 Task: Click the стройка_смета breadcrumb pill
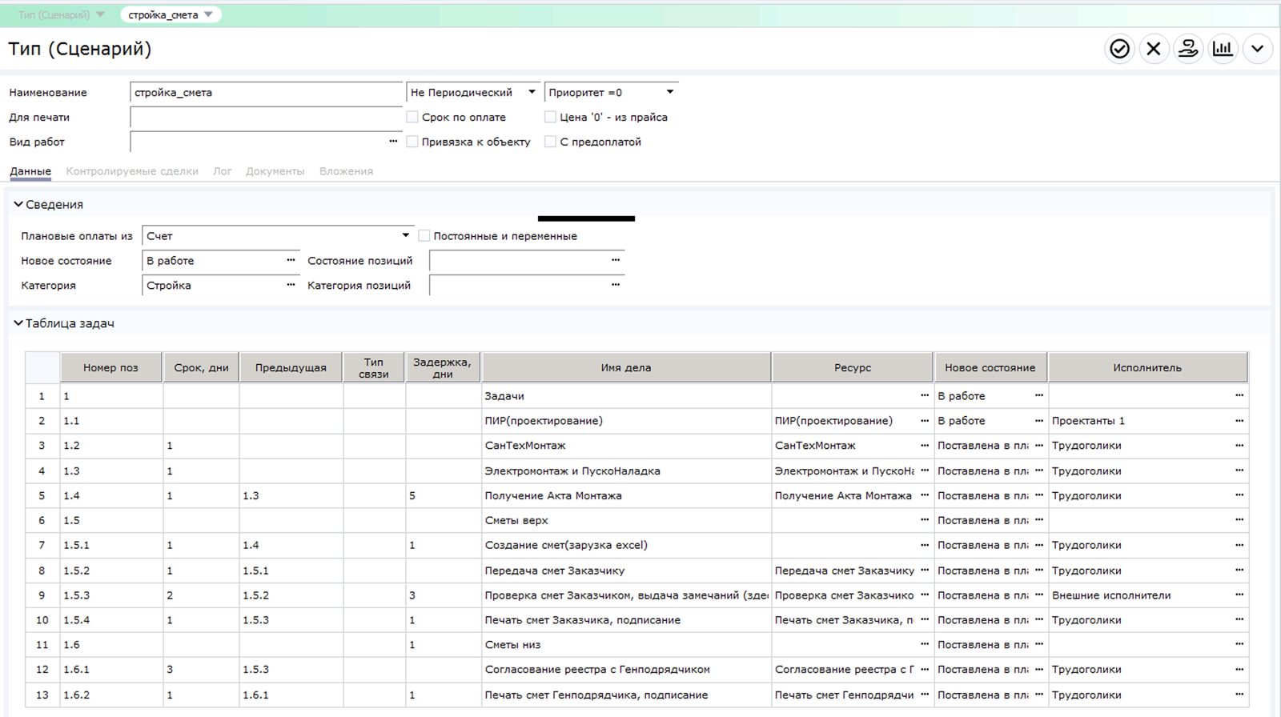171,14
